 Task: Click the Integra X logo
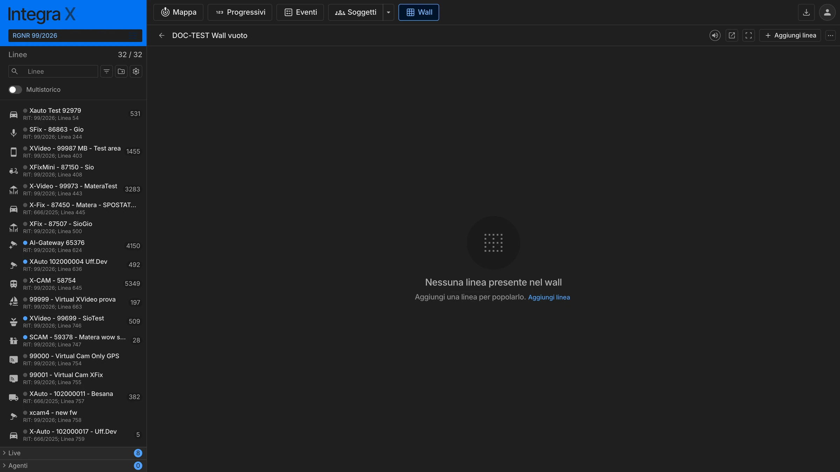click(42, 15)
